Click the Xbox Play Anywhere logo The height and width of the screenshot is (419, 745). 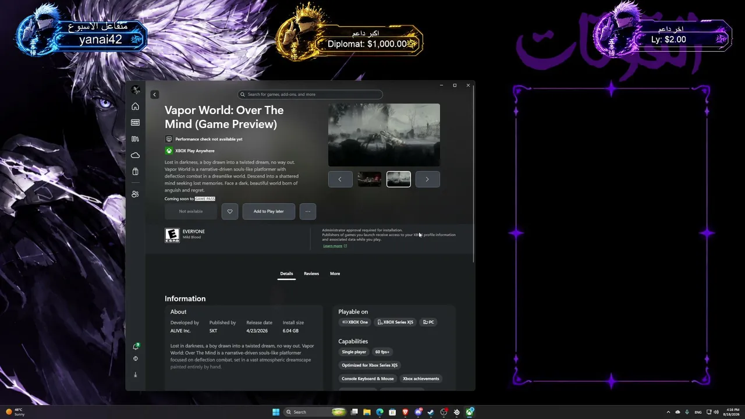pyautogui.click(x=169, y=151)
